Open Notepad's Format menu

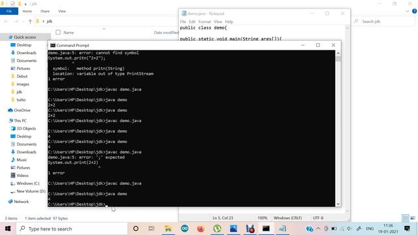coord(204,22)
